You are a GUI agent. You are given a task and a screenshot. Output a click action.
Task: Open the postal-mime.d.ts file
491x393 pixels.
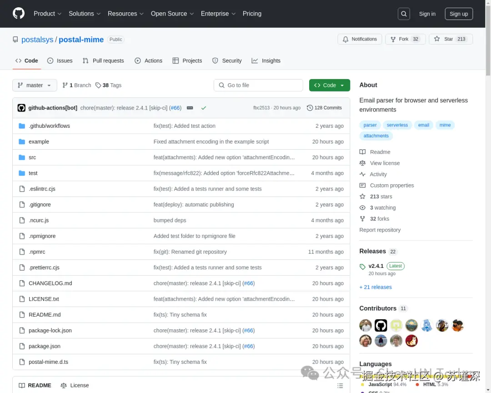[48, 362]
